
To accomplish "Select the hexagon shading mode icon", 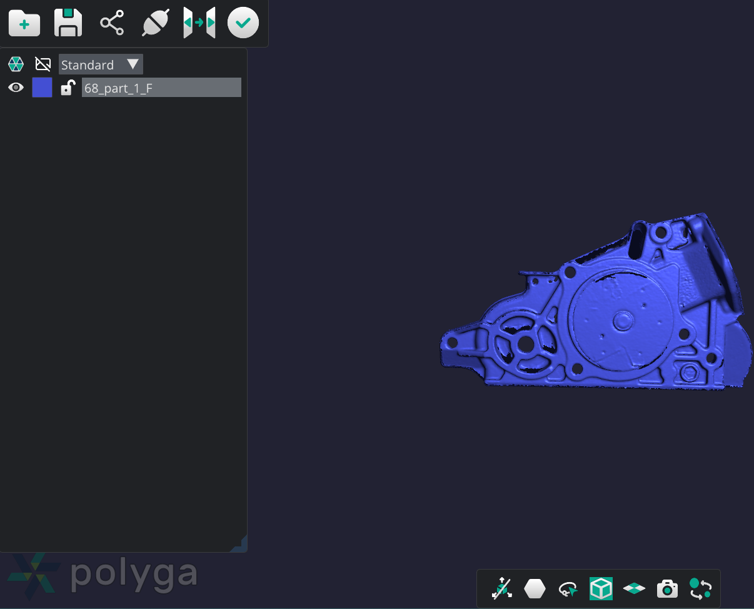I will (536, 588).
